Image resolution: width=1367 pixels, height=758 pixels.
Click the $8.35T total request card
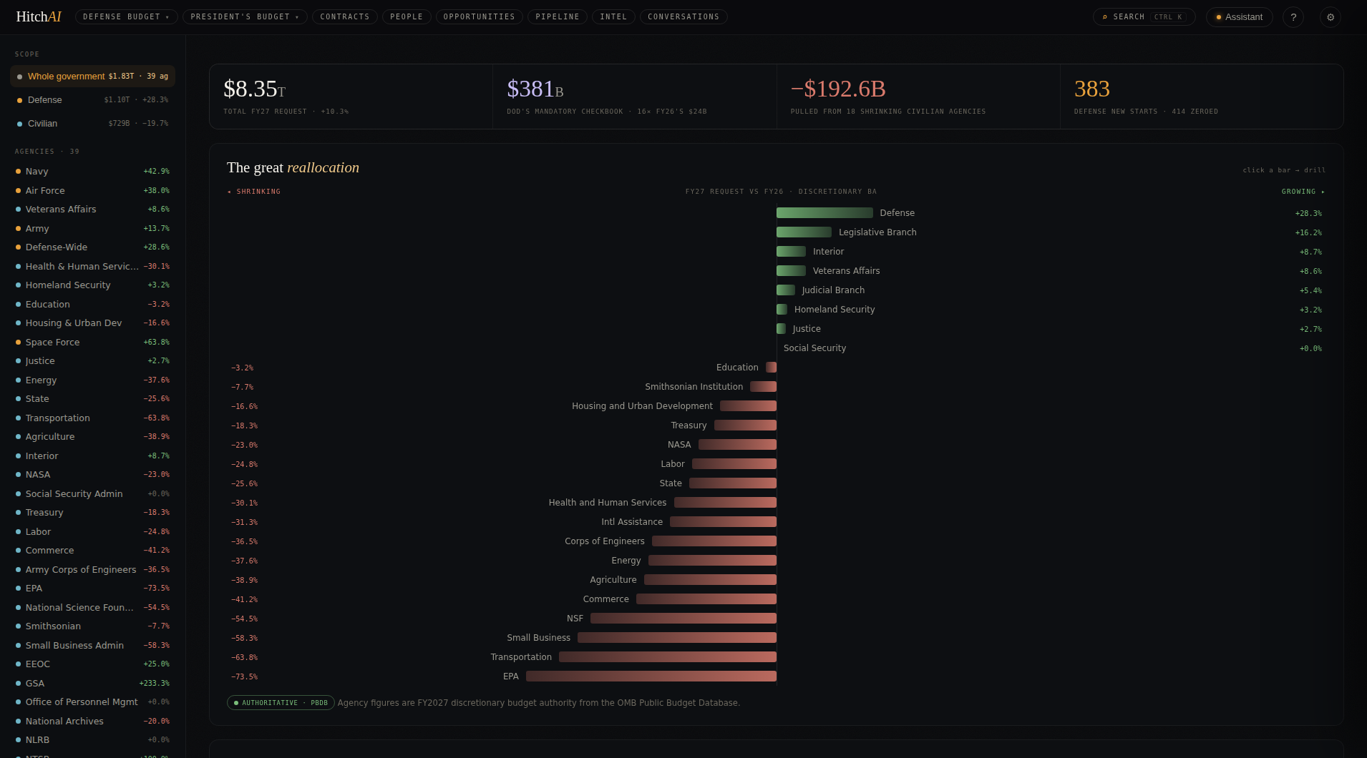point(351,97)
